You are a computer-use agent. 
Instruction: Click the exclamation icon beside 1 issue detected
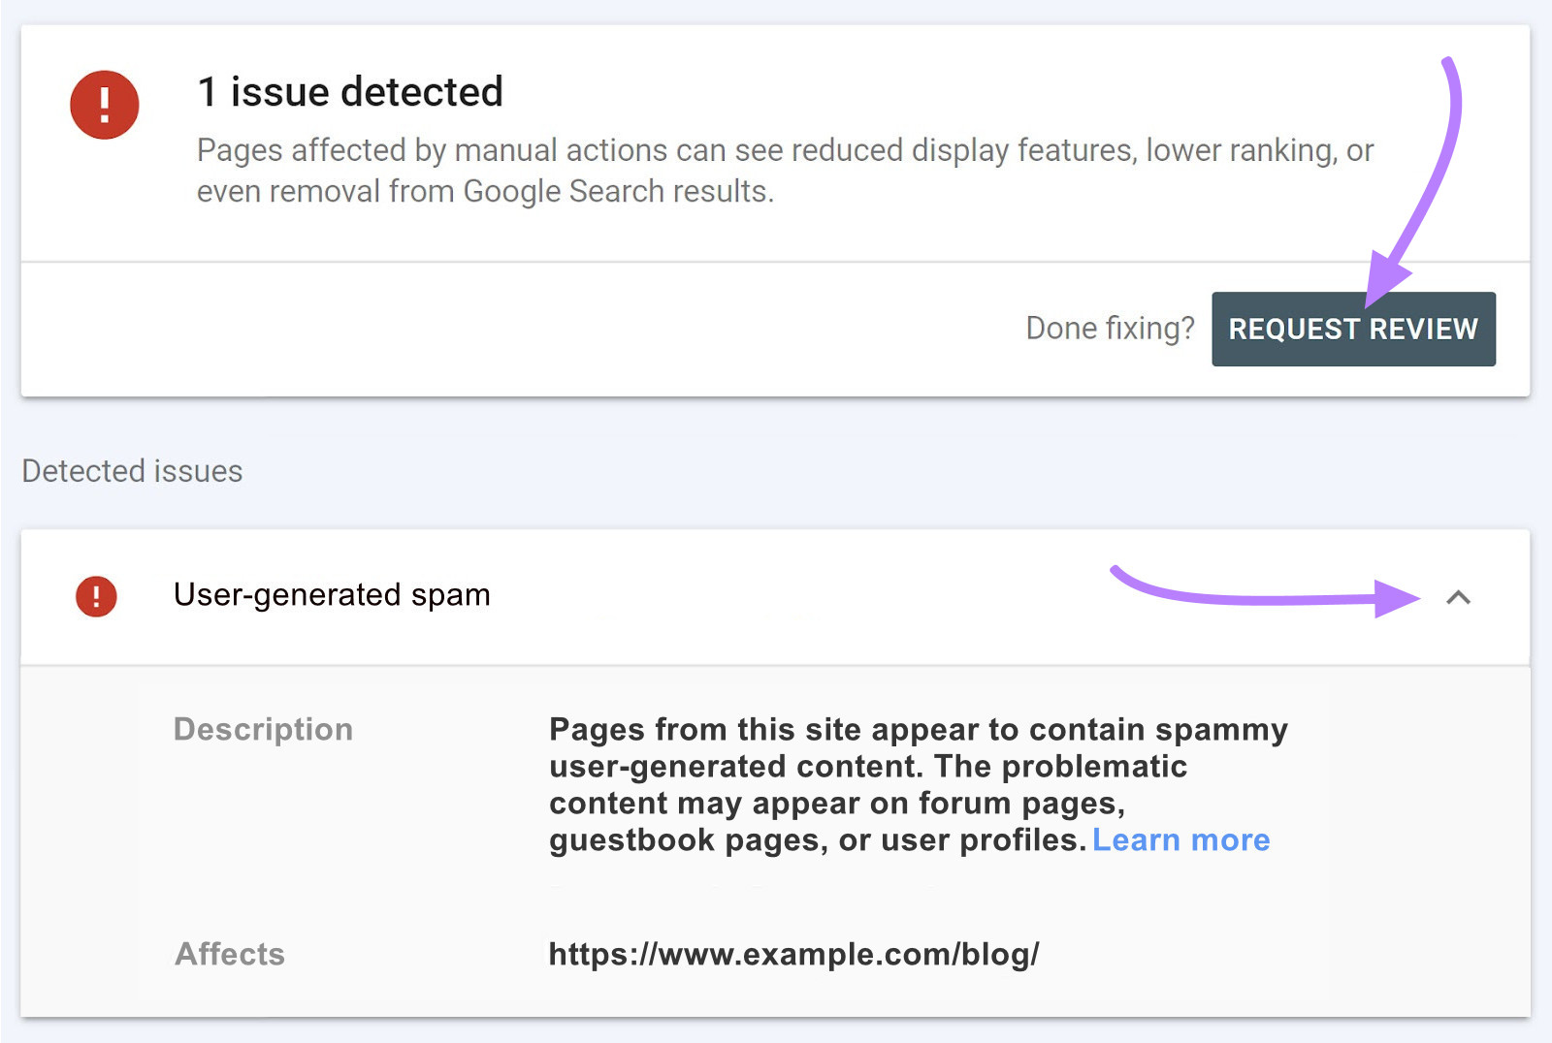click(105, 104)
